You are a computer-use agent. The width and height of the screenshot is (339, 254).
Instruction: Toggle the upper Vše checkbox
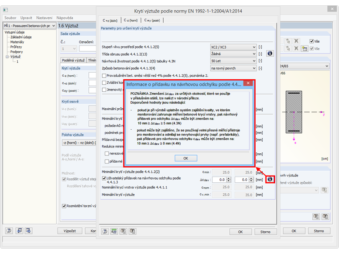tap(311, 41)
